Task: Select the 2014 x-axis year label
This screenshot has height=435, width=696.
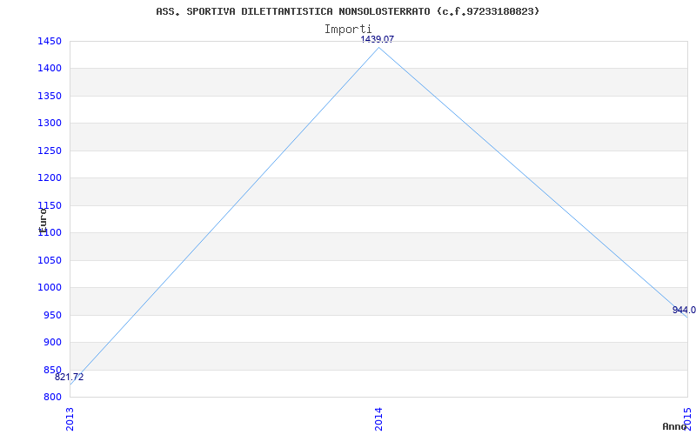Action: click(378, 419)
